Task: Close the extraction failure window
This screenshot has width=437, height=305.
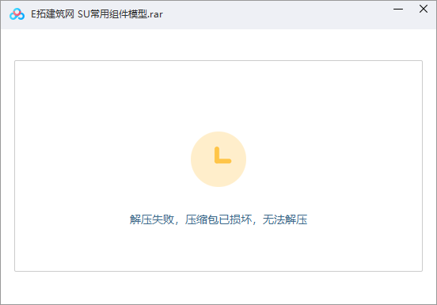Action: pos(424,9)
